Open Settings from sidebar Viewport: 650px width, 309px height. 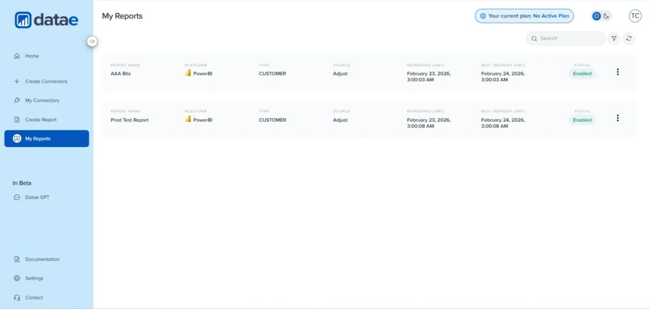34,278
